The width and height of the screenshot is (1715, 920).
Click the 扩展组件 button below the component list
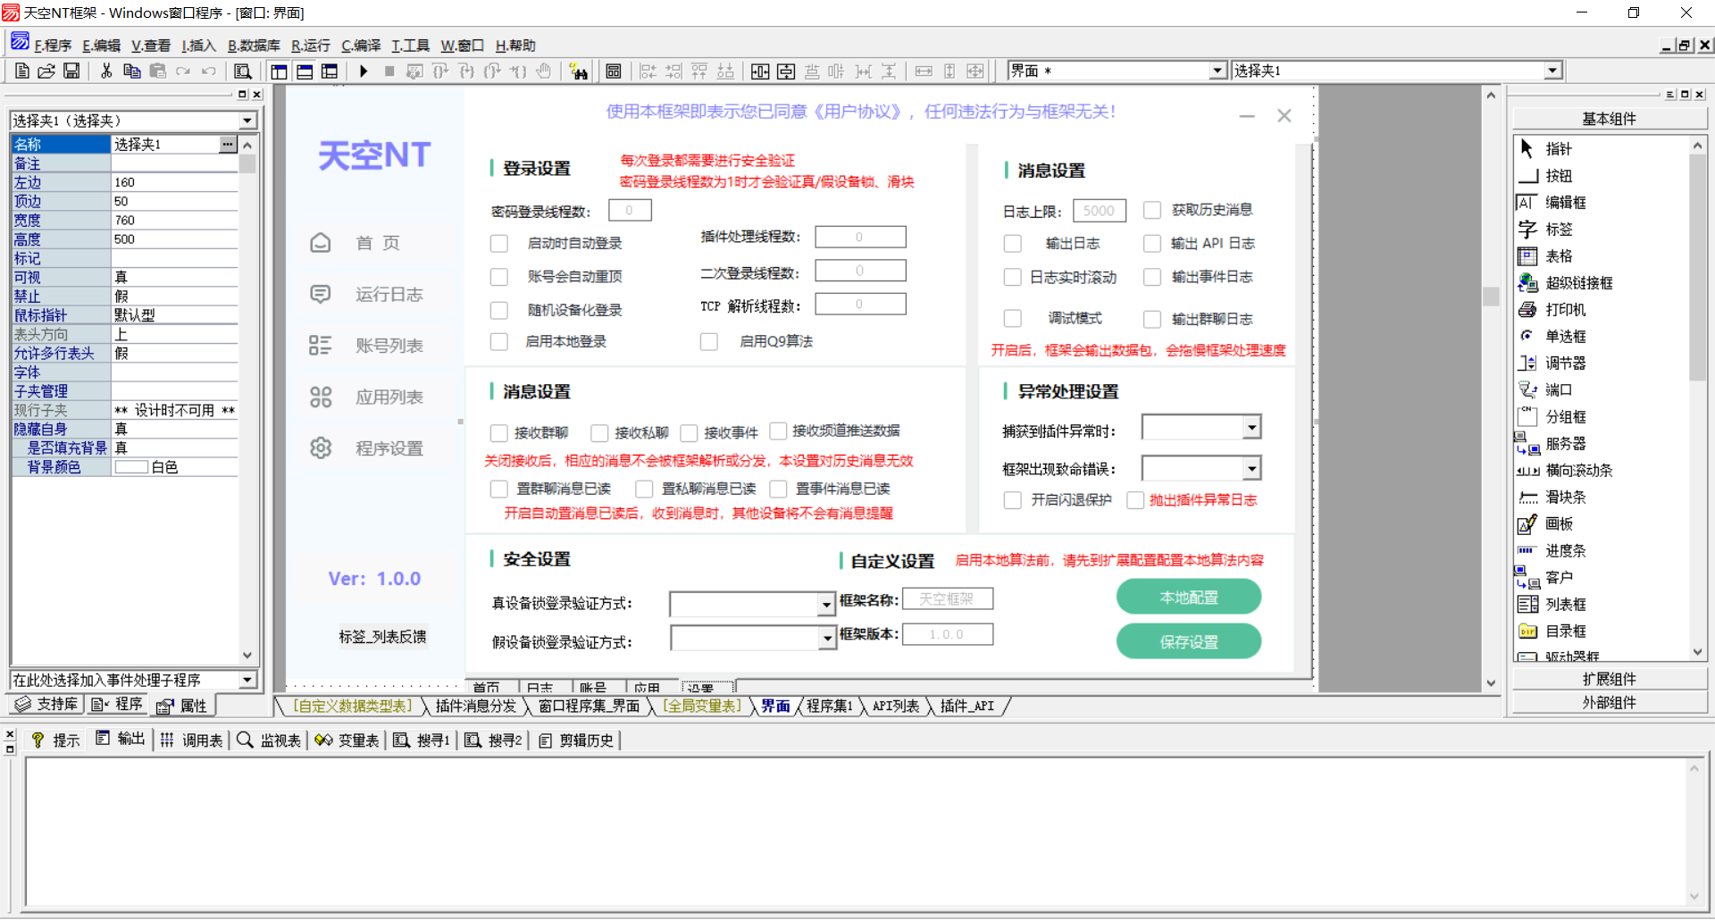[1609, 679]
